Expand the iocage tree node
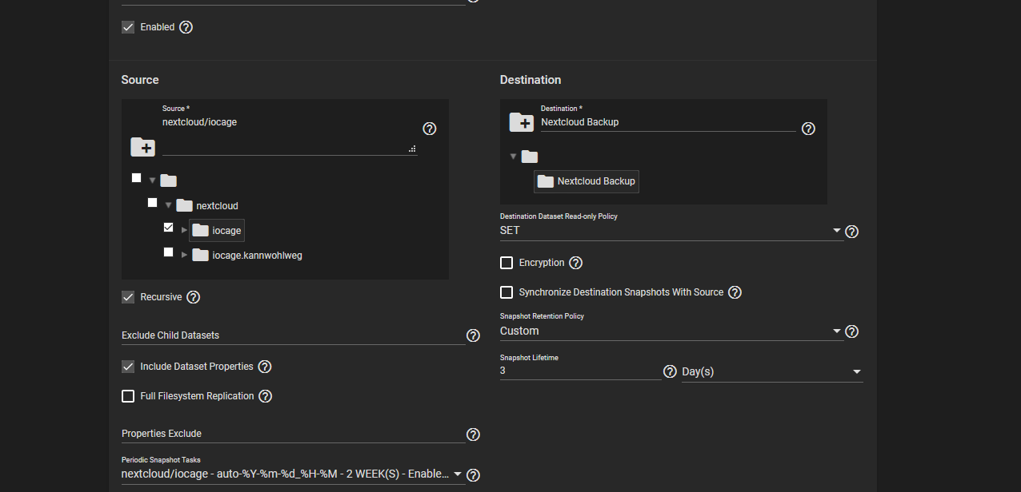 [x=184, y=230]
